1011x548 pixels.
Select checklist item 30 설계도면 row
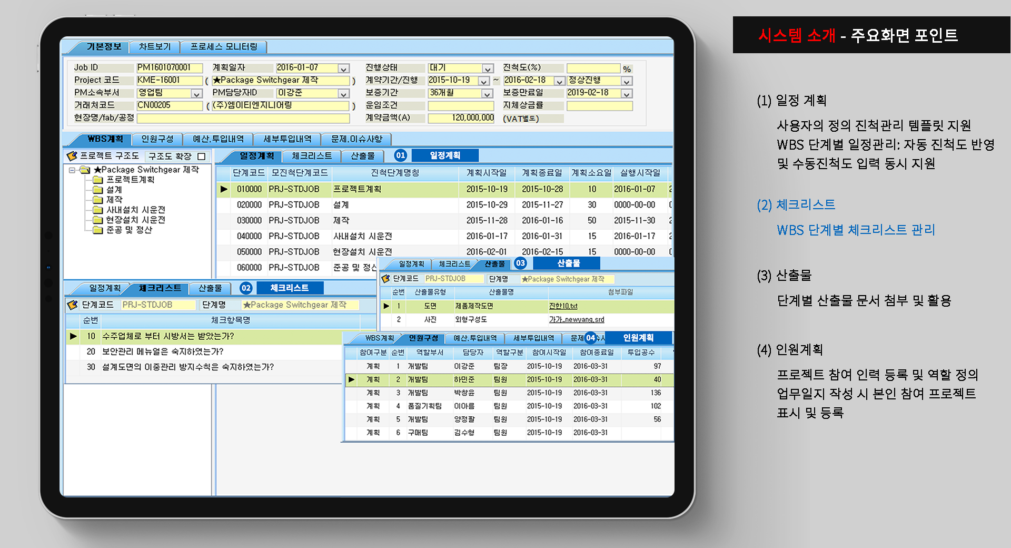click(x=204, y=367)
